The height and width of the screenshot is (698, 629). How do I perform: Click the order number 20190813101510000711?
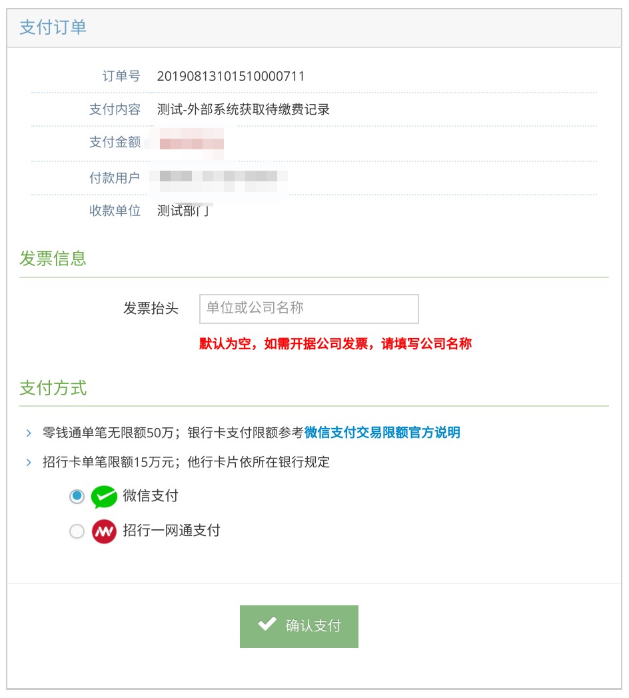[231, 76]
